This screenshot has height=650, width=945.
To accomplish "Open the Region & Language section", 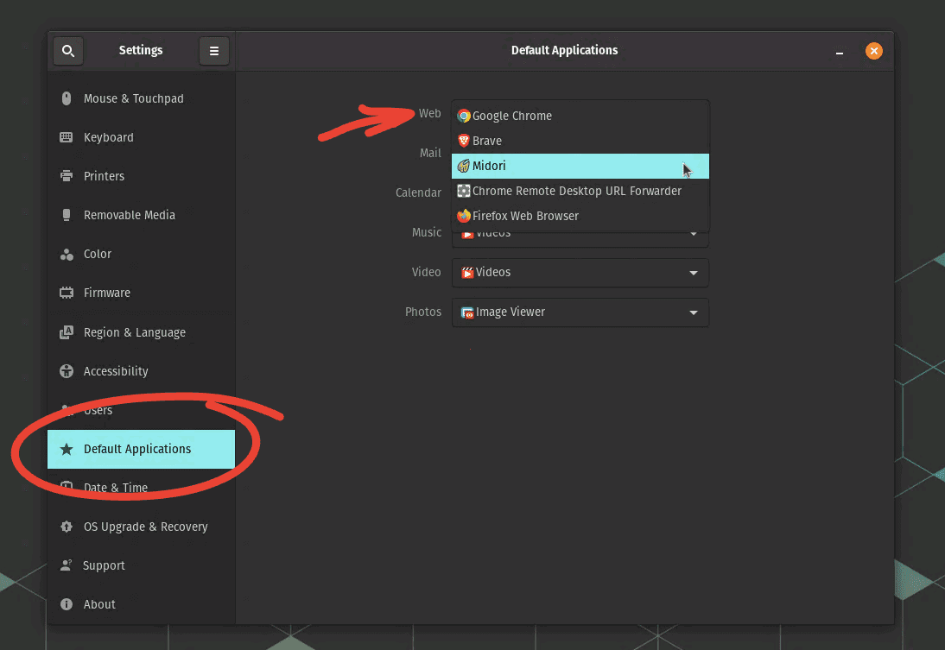I will pos(134,332).
